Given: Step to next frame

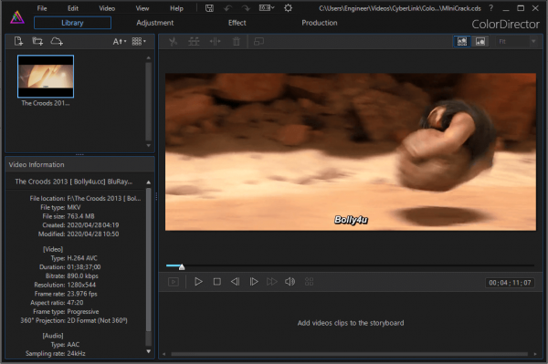Looking at the screenshot, I should 254,282.
